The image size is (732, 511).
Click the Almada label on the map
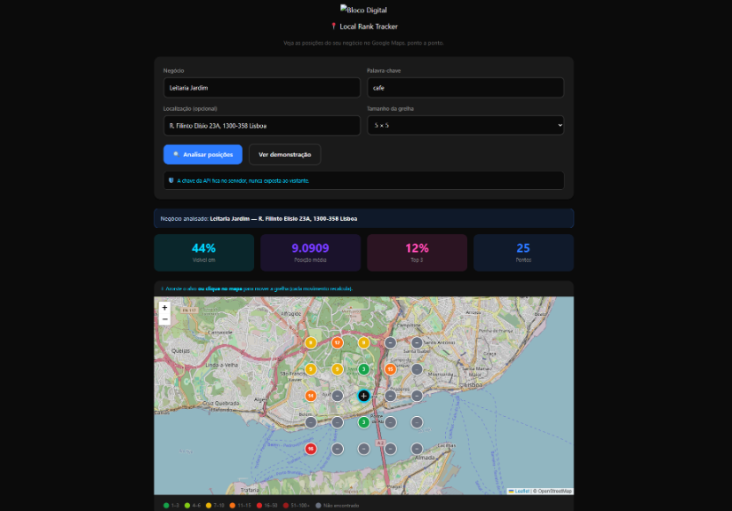tap(425, 458)
